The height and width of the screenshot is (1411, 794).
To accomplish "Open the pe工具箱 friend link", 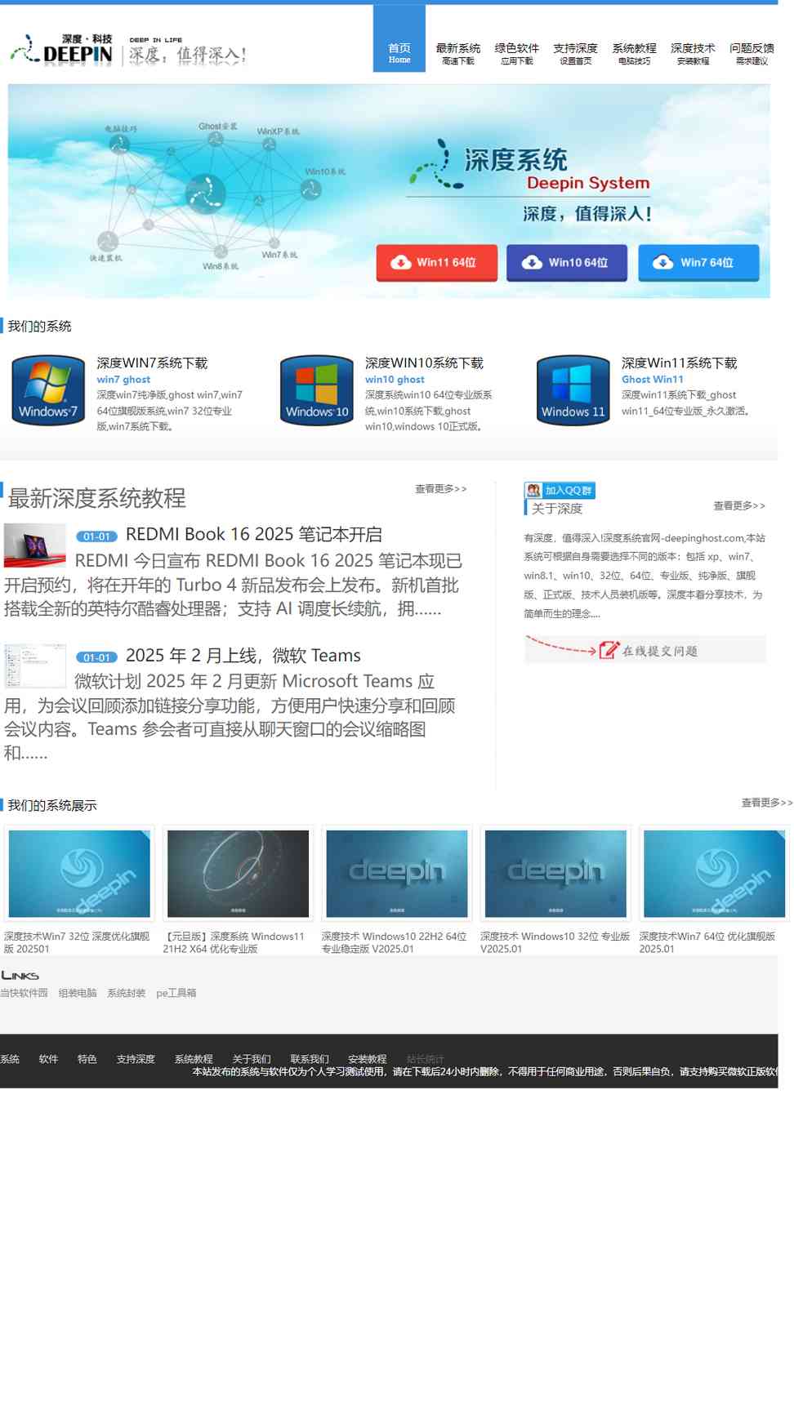I will point(176,994).
